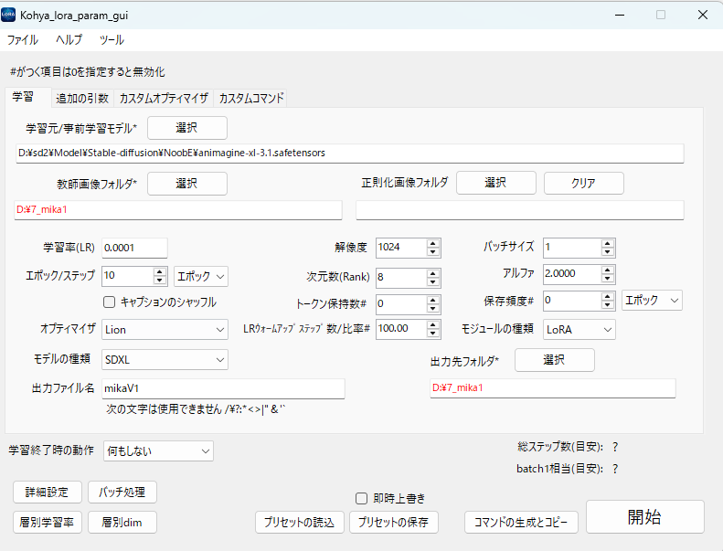
Task: Expand the モデルの種類 SDXL dropdown
Action: point(165,360)
